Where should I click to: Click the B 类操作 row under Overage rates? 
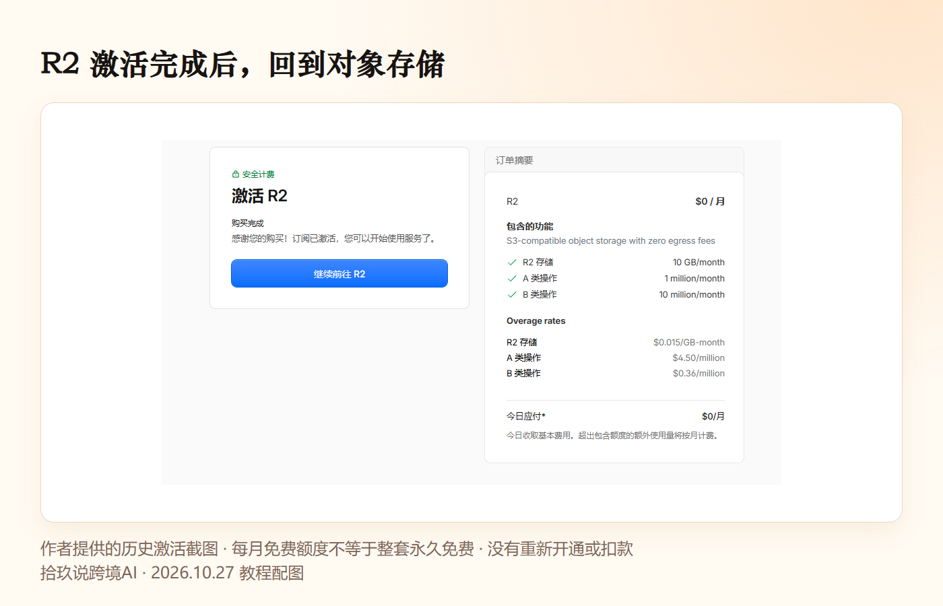point(616,374)
